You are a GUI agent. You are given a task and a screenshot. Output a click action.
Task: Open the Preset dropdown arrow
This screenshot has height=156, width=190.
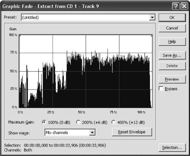click(152, 17)
